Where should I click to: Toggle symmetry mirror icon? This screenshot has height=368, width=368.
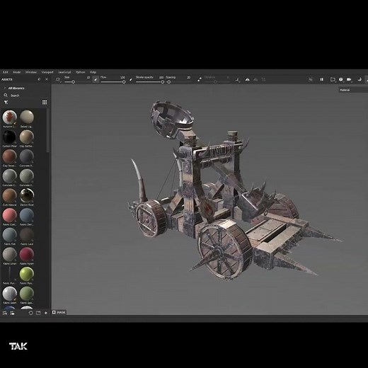click(247, 79)
